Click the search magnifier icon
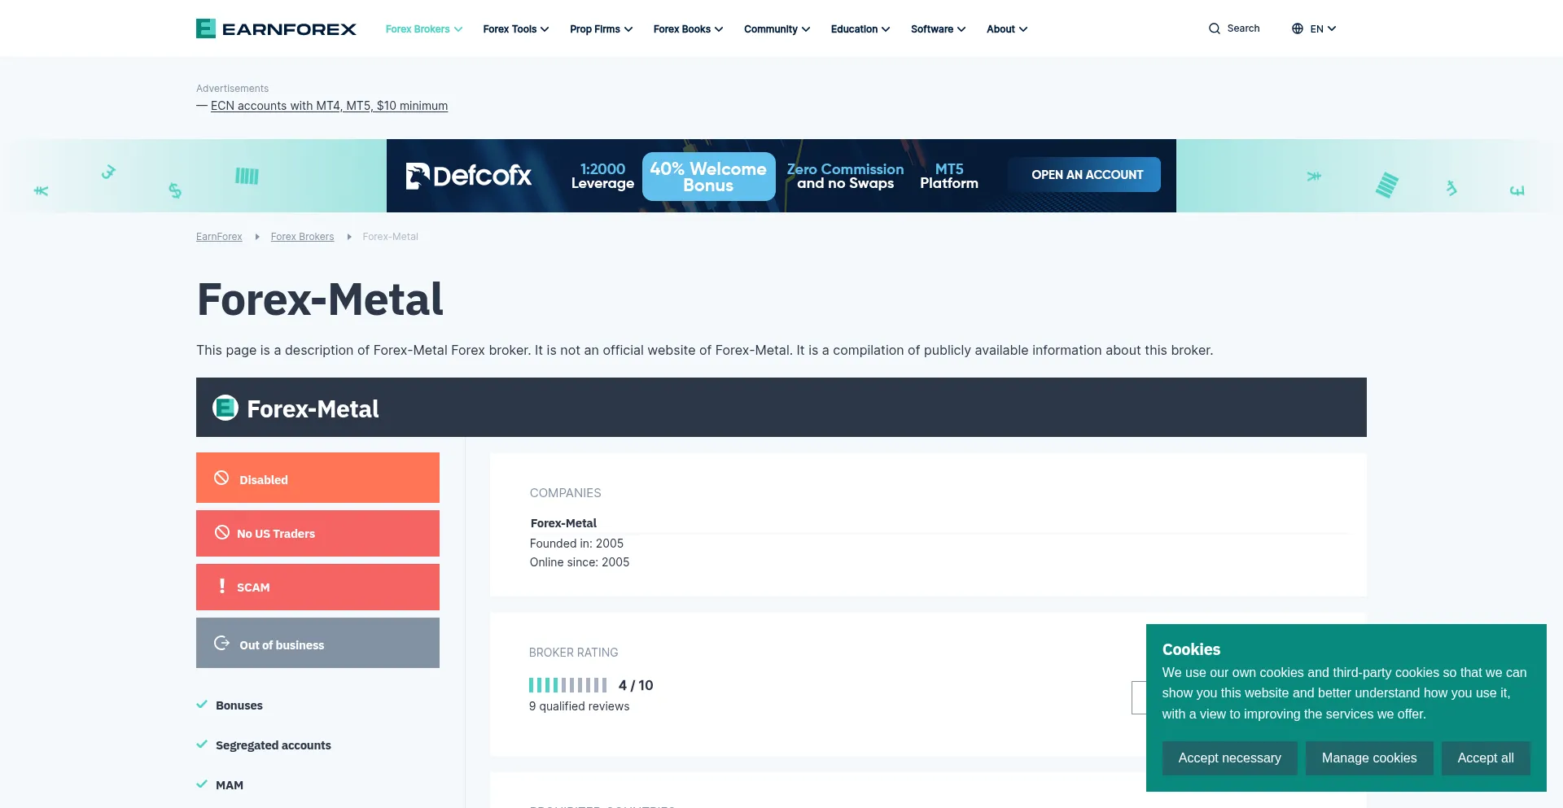Screen dimensions: 1563x808 (x=1215, y=28)
